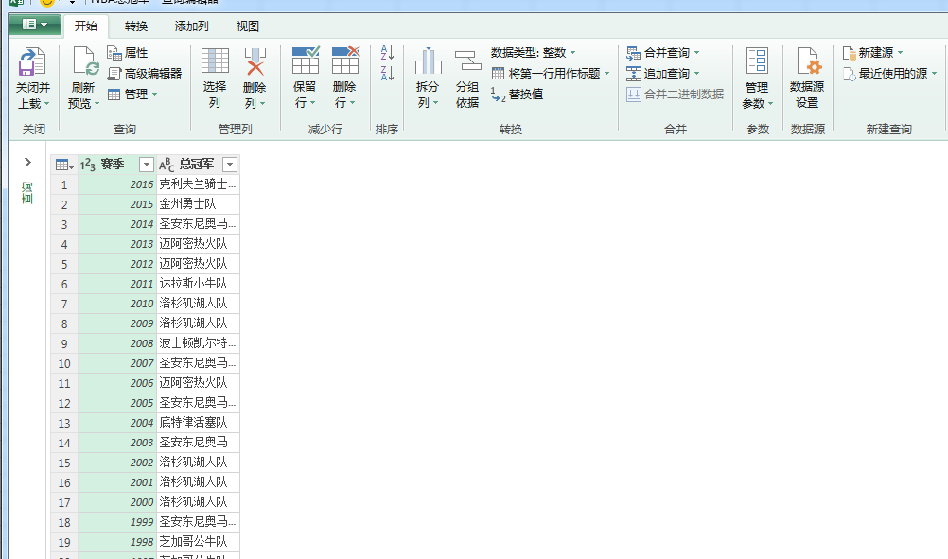The height and width of the screenshot is (559, 948).
Task: Click the vertical 查询 pane label
Action: click(27, 193)
